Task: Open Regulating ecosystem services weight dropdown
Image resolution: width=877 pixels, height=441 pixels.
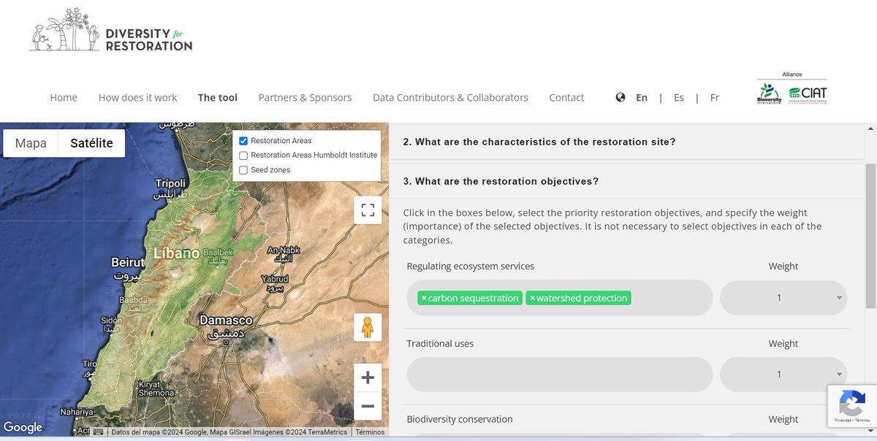Action: coord(783,298)
